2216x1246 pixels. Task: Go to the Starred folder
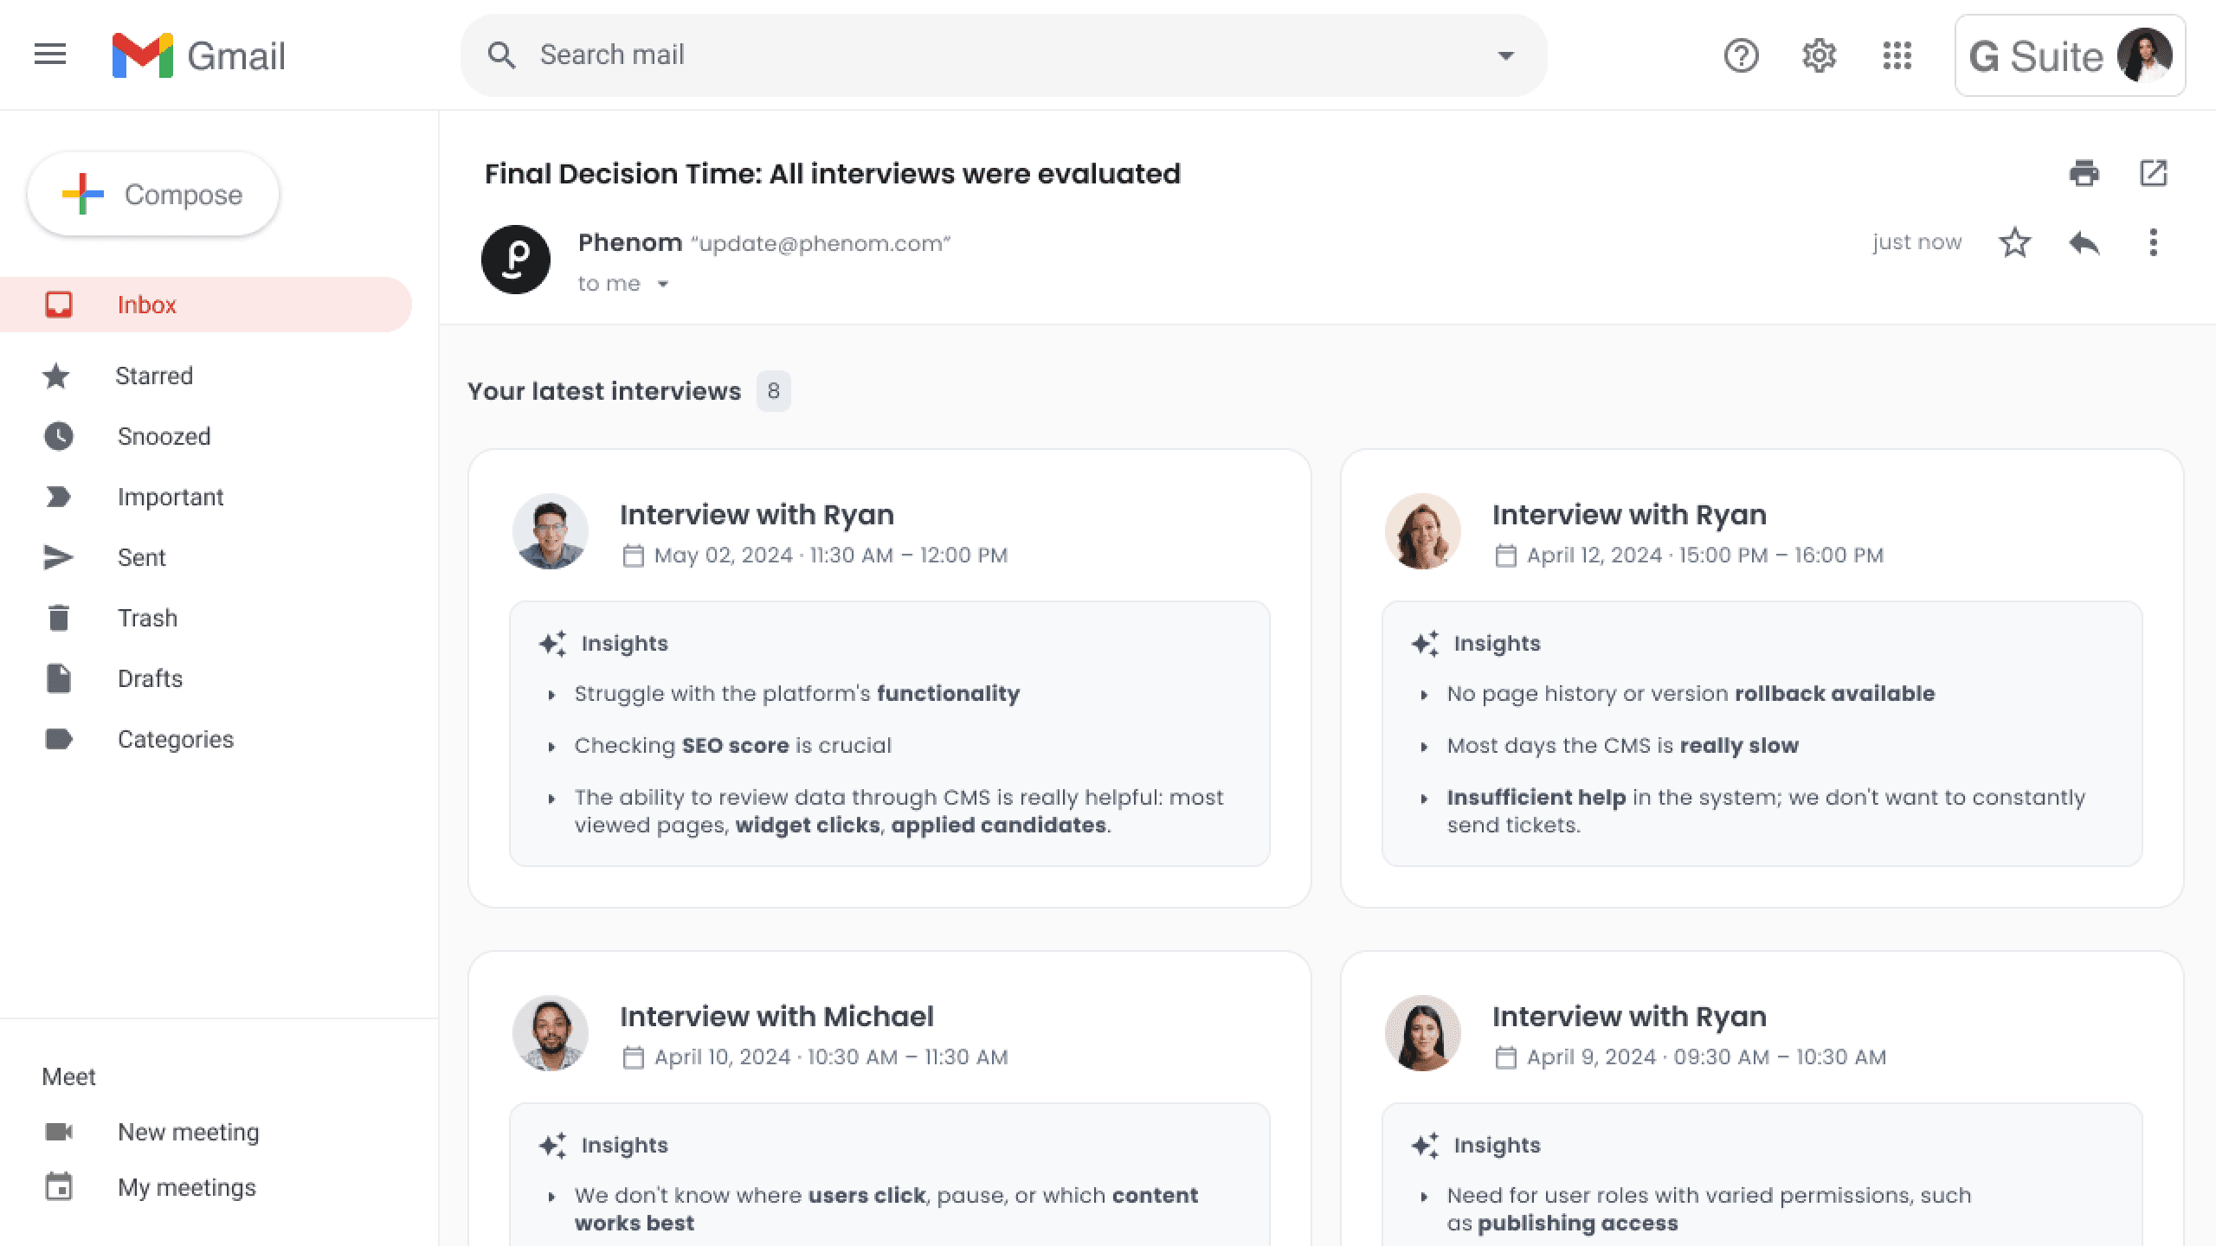(154, 376)
